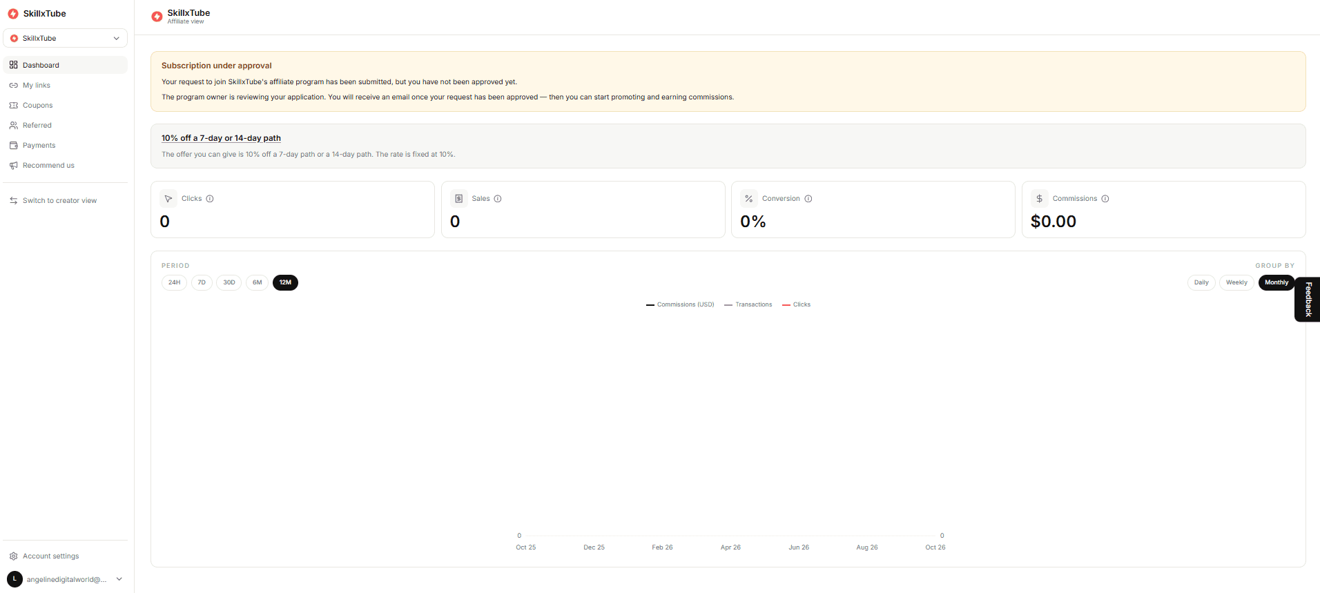1320x593 pixels.
Task: Click the Payments wallet icon
Action: 13,145
